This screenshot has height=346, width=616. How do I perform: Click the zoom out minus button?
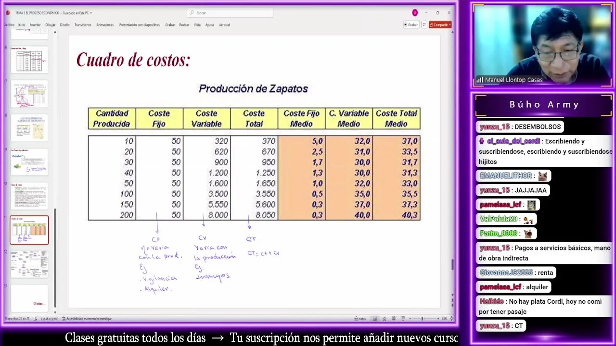point(410,319)
